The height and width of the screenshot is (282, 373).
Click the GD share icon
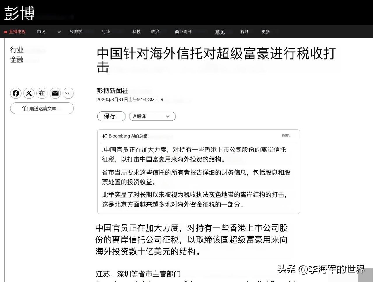[68, 93]
